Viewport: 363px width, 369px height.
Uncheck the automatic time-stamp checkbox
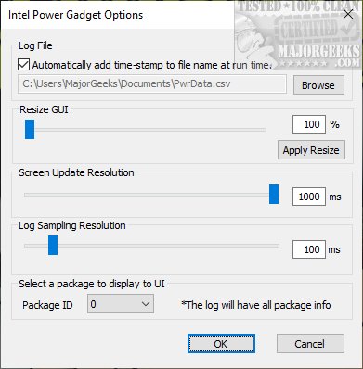pos(24,65)
